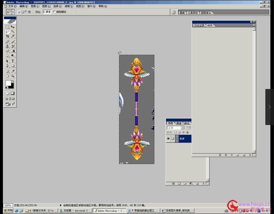Open Windows 开始 (Start) button
This screenshot has width=274, height=214.
coord(8,210)
